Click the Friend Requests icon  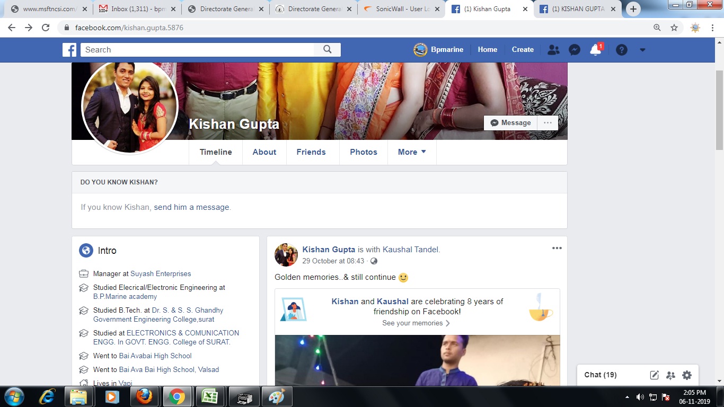click(553, 50)
